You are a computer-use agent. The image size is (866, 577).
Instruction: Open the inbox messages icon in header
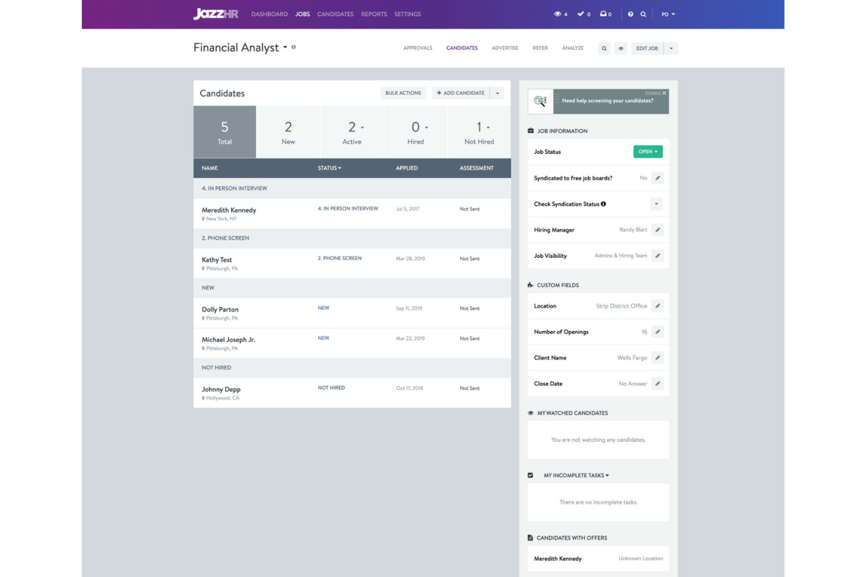click(603, 14)
